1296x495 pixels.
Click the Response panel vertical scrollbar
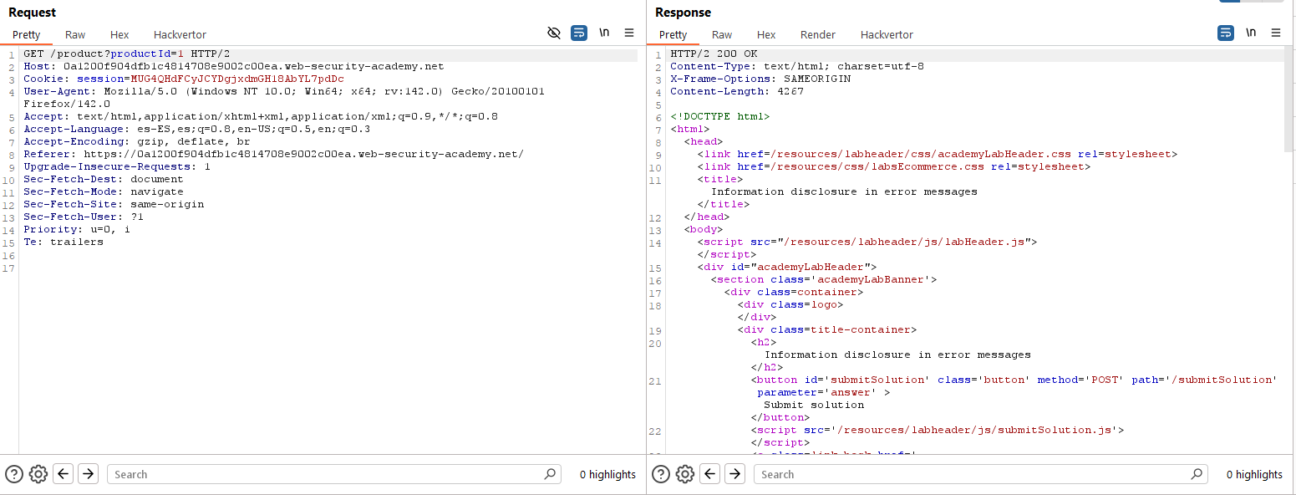[x=1289, y=100]
